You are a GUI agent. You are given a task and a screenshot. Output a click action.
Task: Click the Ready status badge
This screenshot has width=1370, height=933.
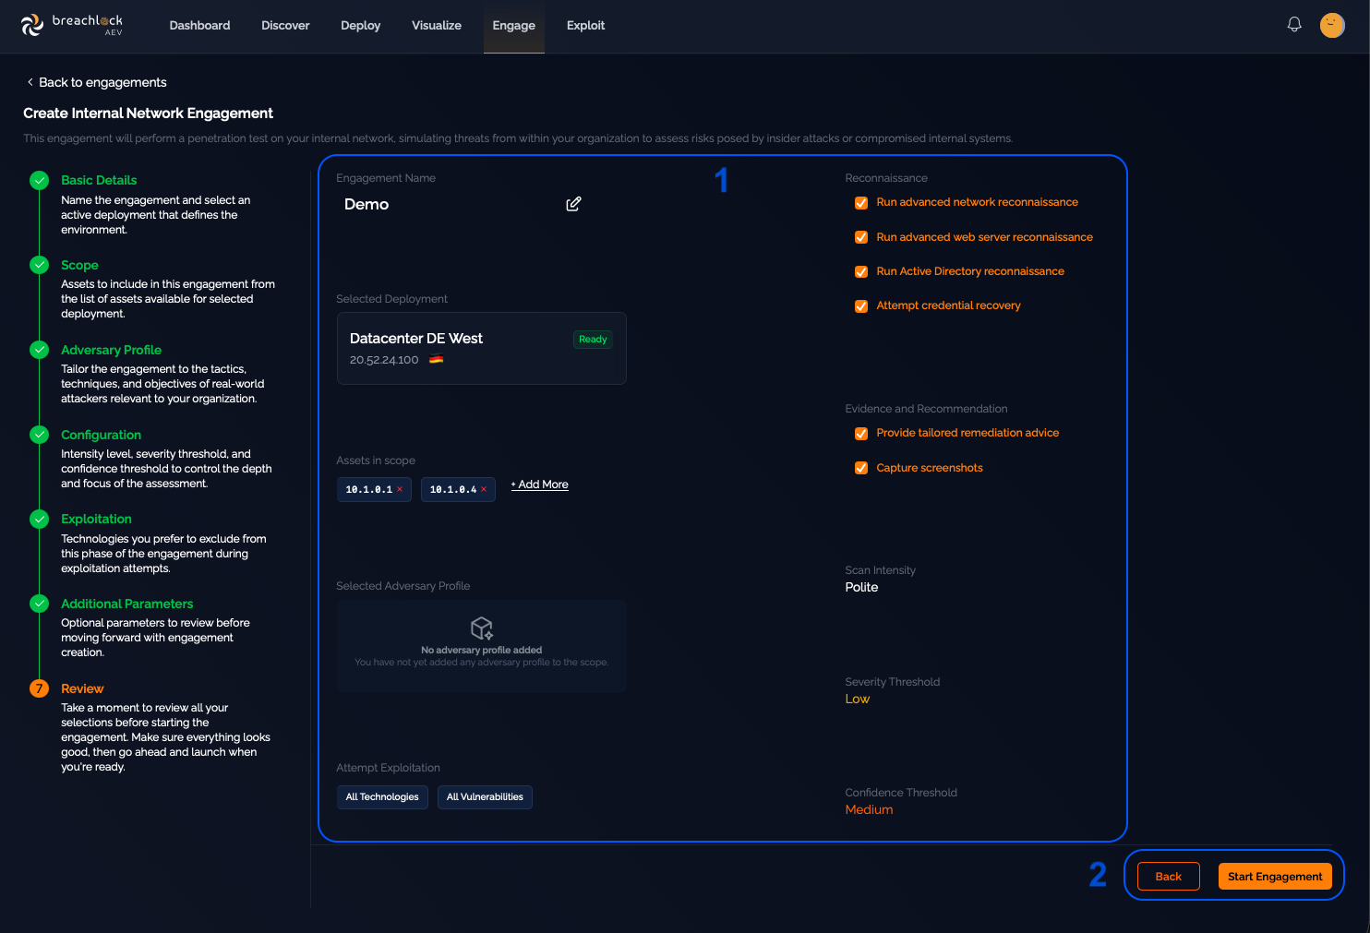593,340
